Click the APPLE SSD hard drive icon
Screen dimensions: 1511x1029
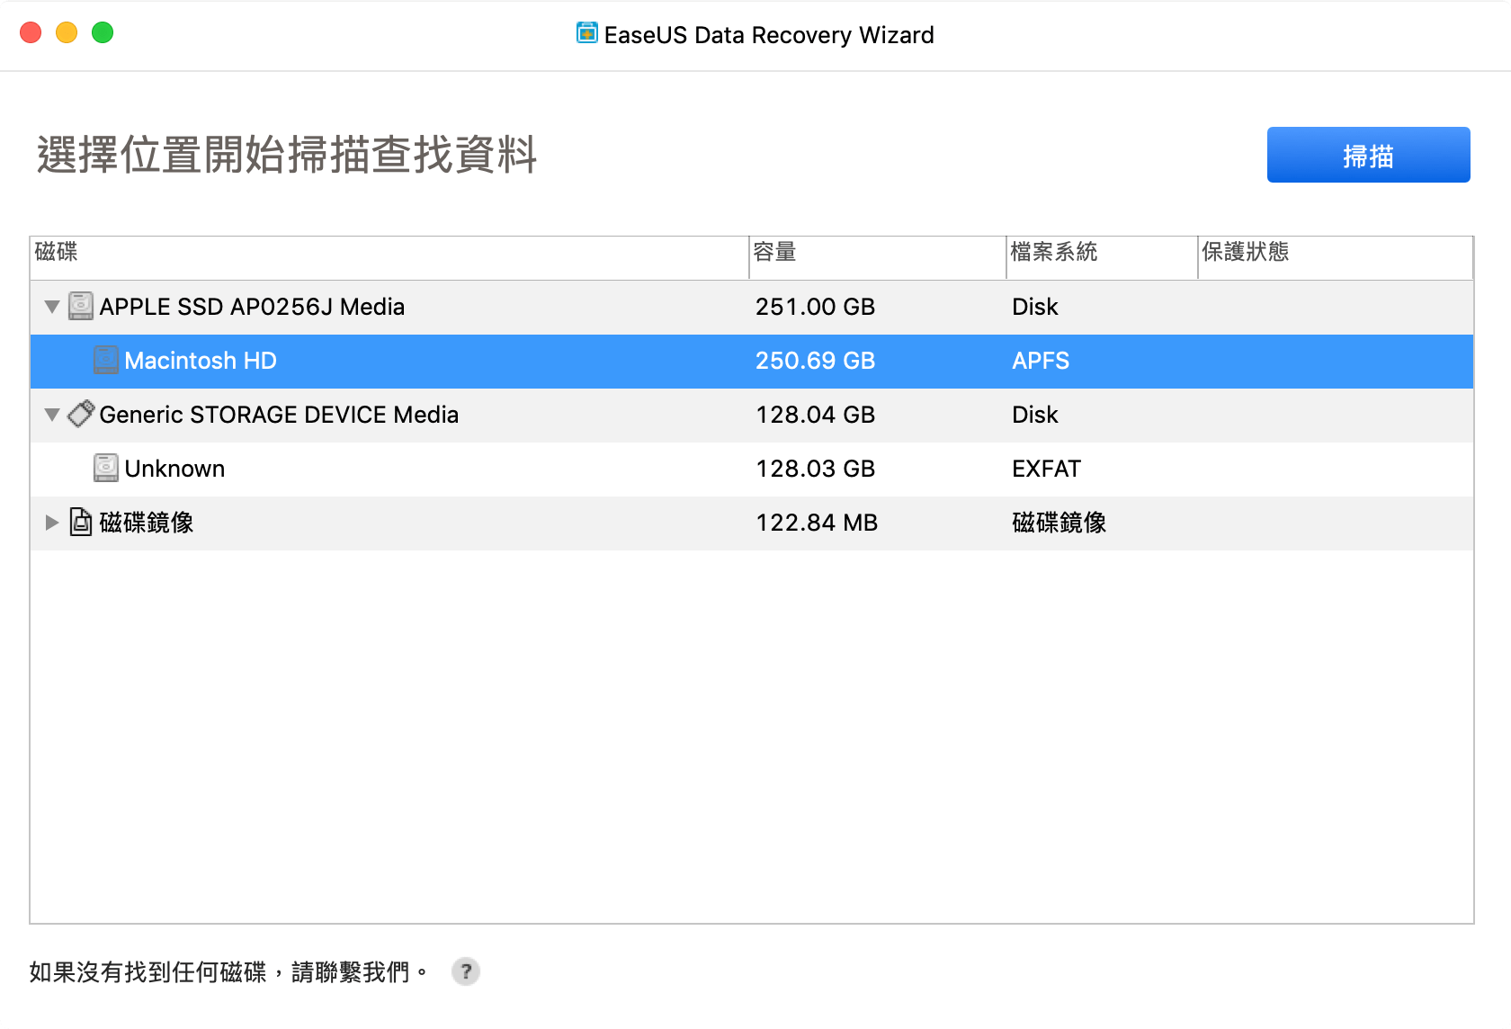pyautogui.click(x=81, y=307)
